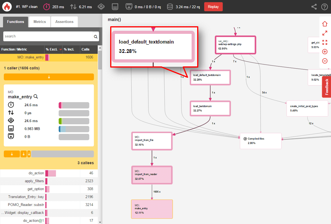This screenshot has height=224, width=331.
Task: Click the Blackfire flame logo
Action: (x=7, y=7)
